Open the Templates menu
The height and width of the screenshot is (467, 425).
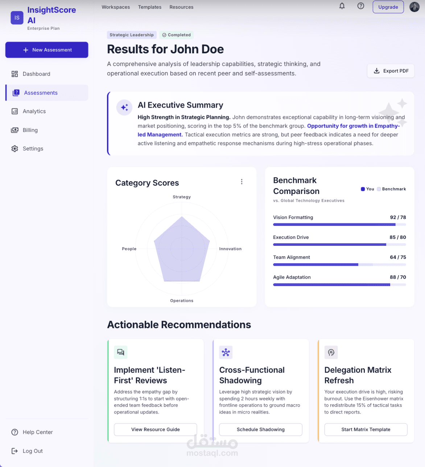[x=150, y=7]
